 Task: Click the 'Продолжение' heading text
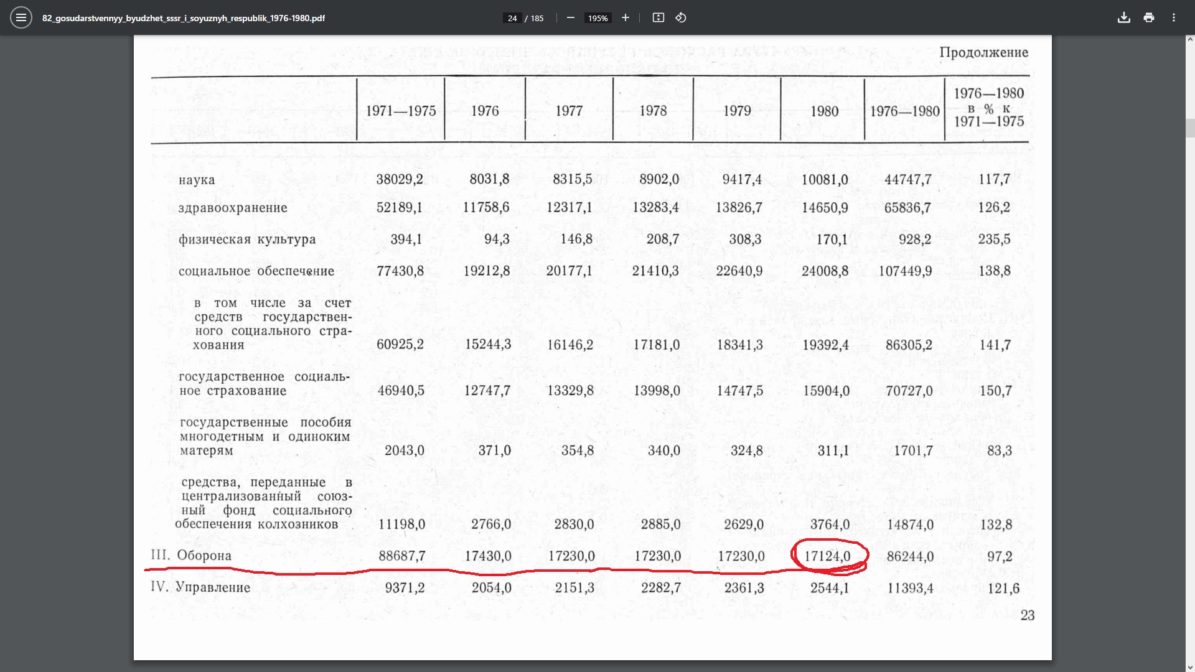(983, 52)
